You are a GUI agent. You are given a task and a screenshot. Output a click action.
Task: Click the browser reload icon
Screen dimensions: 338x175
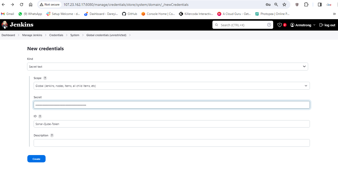pos(22,5)
